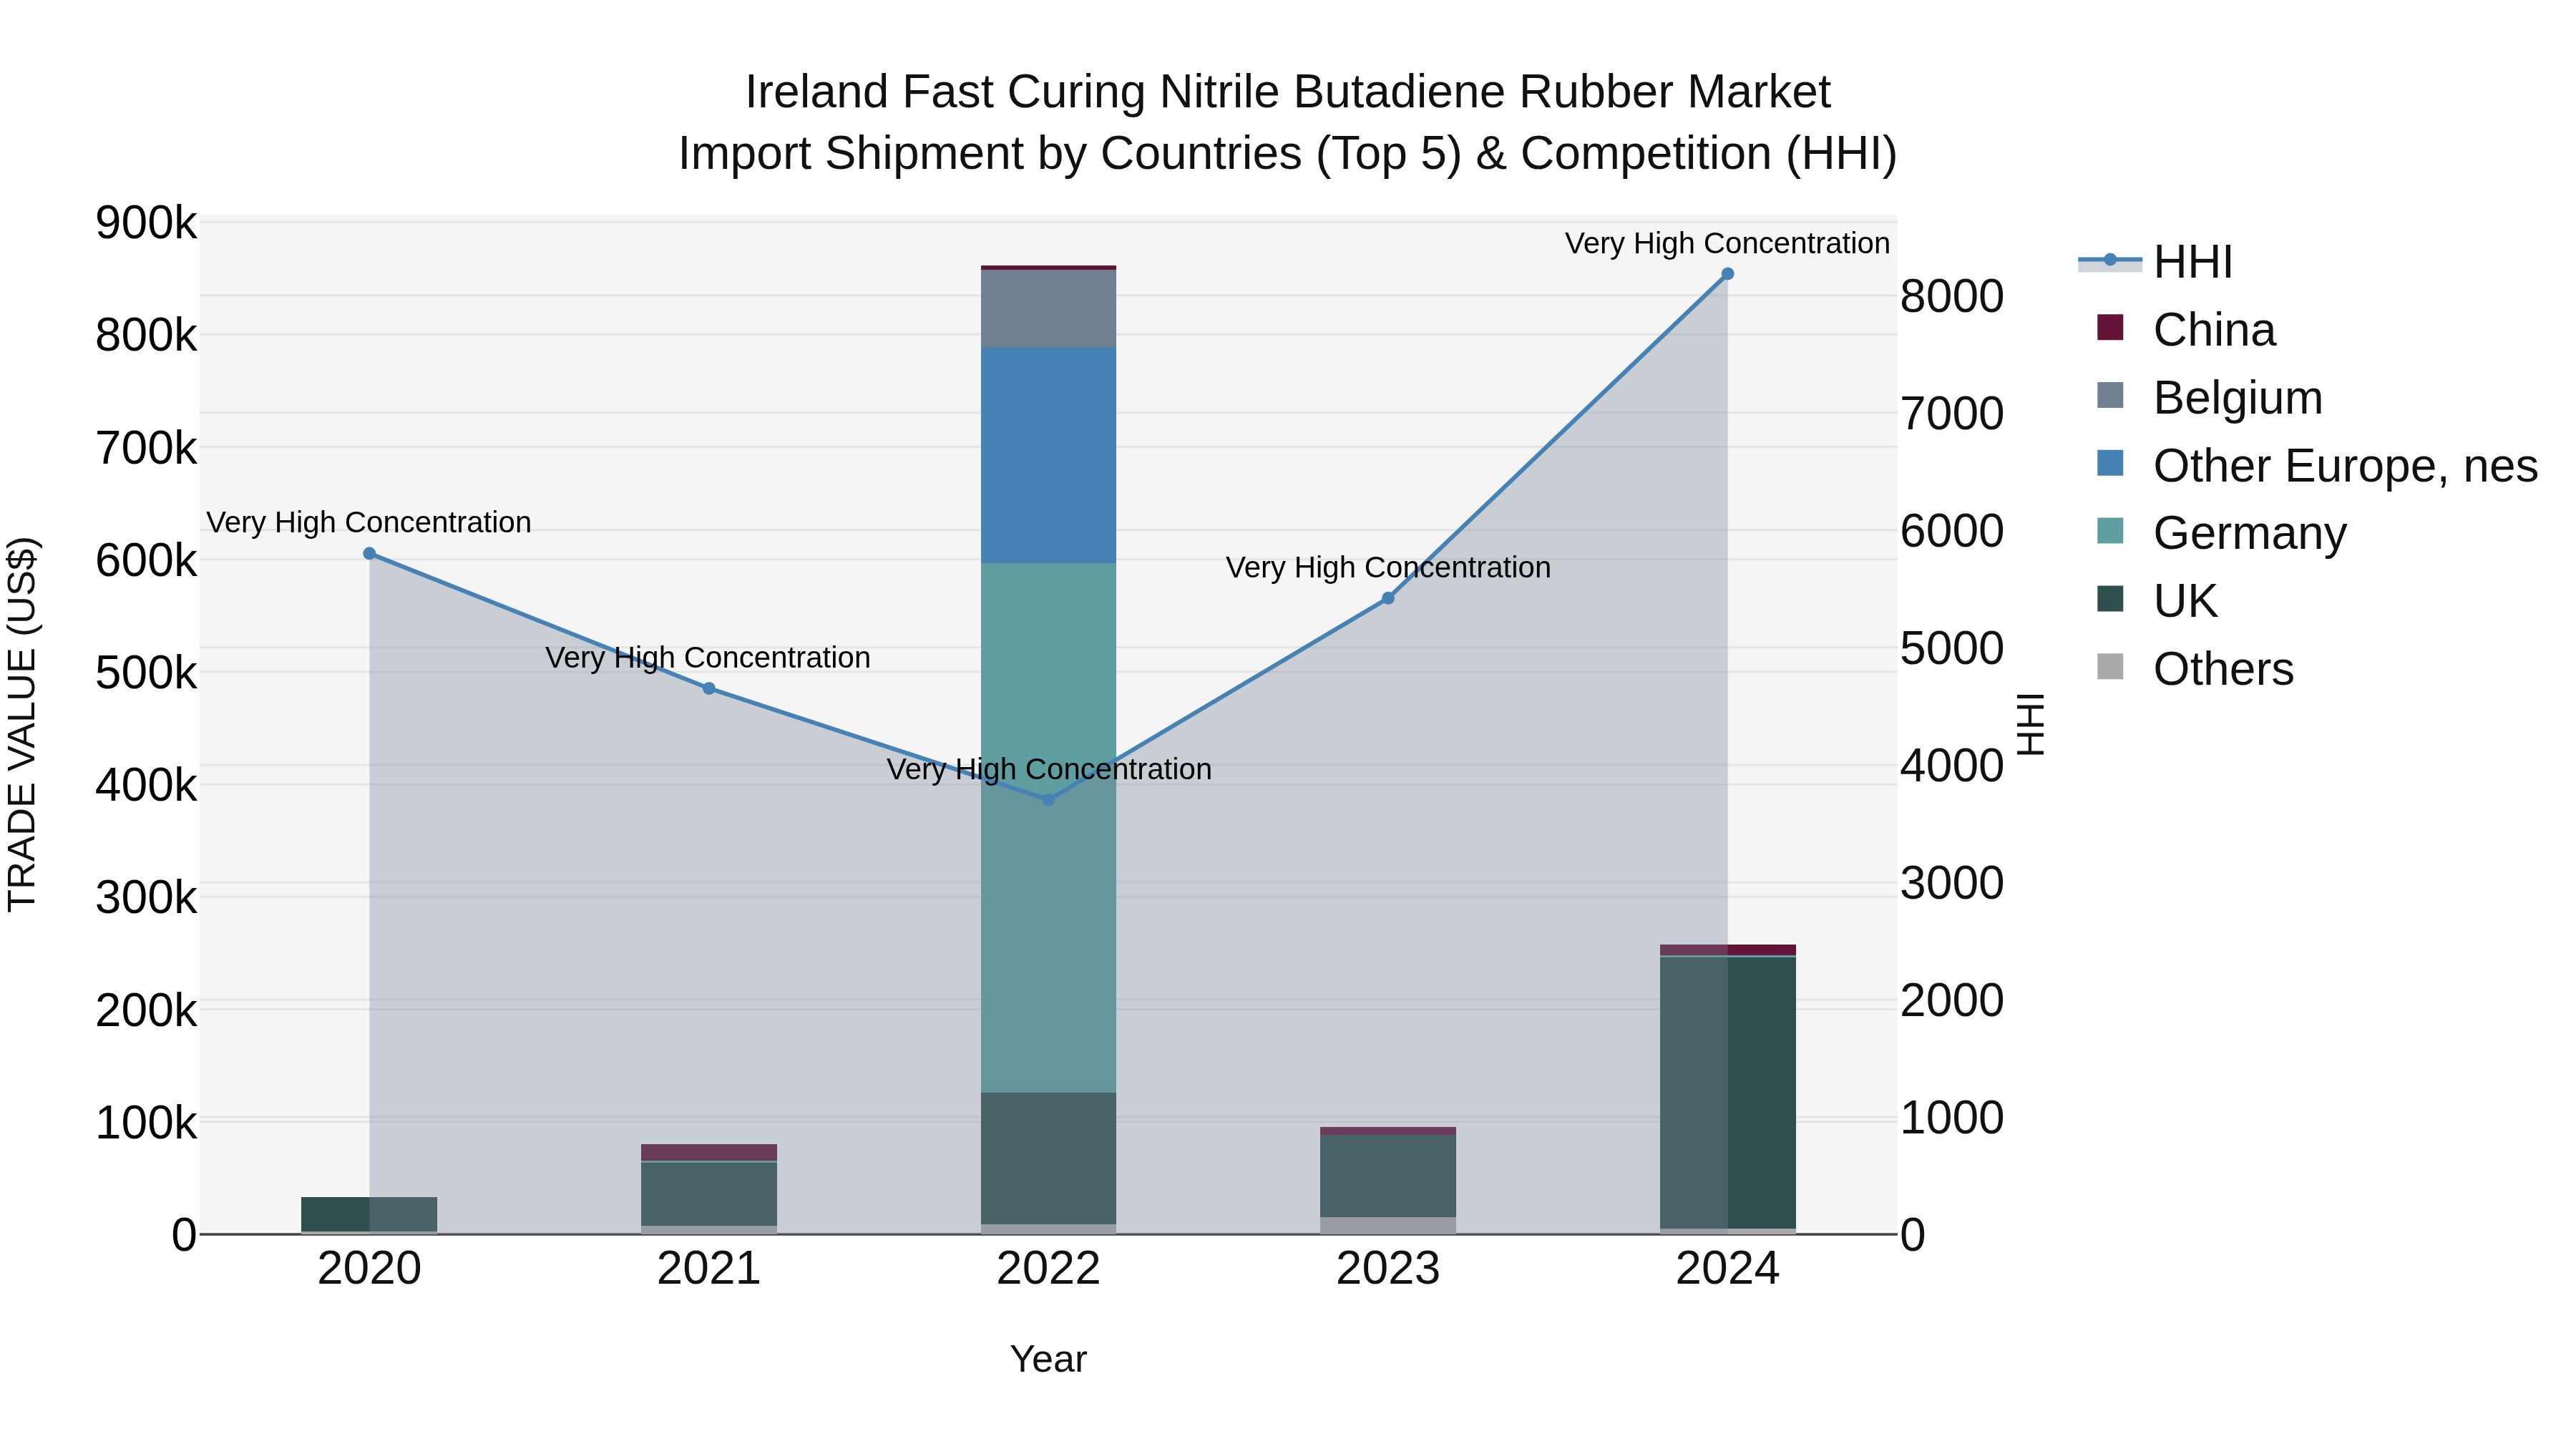
Task: Click the China segment of 2021 bar
Action: coord(709,1152)
